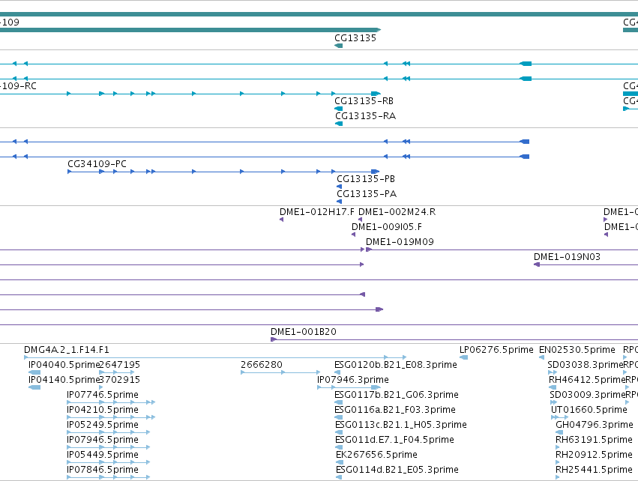
Task: Select the IP07746.5prime label
Action: pos(103,395)
